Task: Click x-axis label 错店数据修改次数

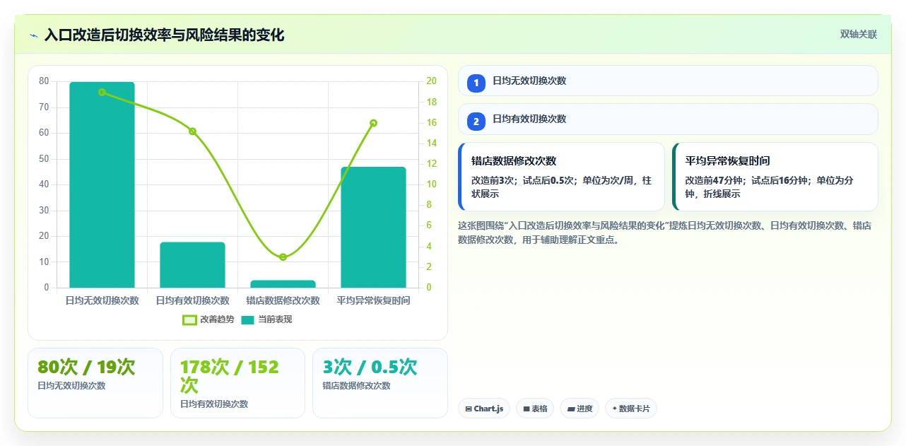Action: click(283, 300)
